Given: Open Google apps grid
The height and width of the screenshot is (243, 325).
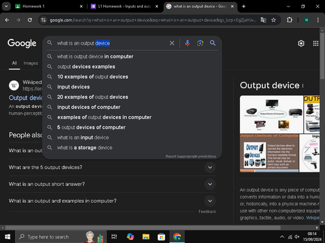Looking at the screenshot, I should [x=316, y=43].
